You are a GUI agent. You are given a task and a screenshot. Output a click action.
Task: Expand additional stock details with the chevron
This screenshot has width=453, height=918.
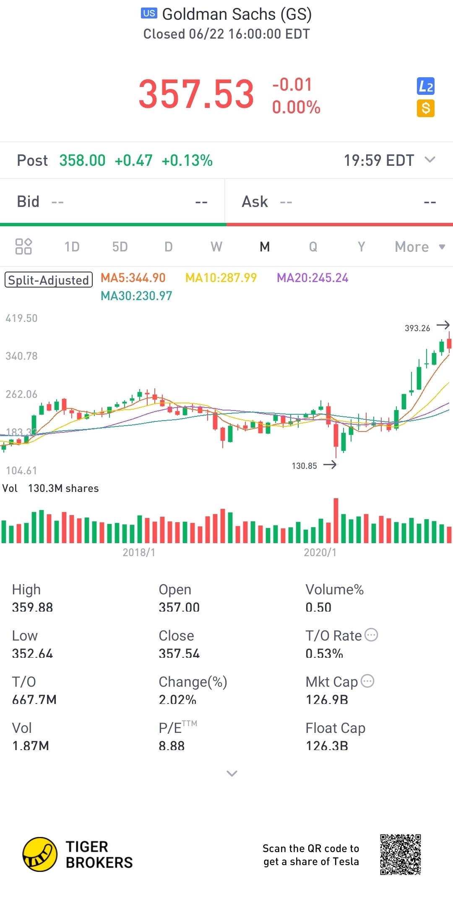pyautogui.click(x=232, y=773)
